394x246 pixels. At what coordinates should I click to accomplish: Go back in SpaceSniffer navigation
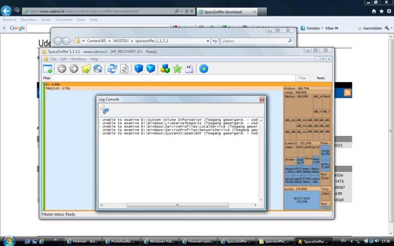tap(61, 69)
